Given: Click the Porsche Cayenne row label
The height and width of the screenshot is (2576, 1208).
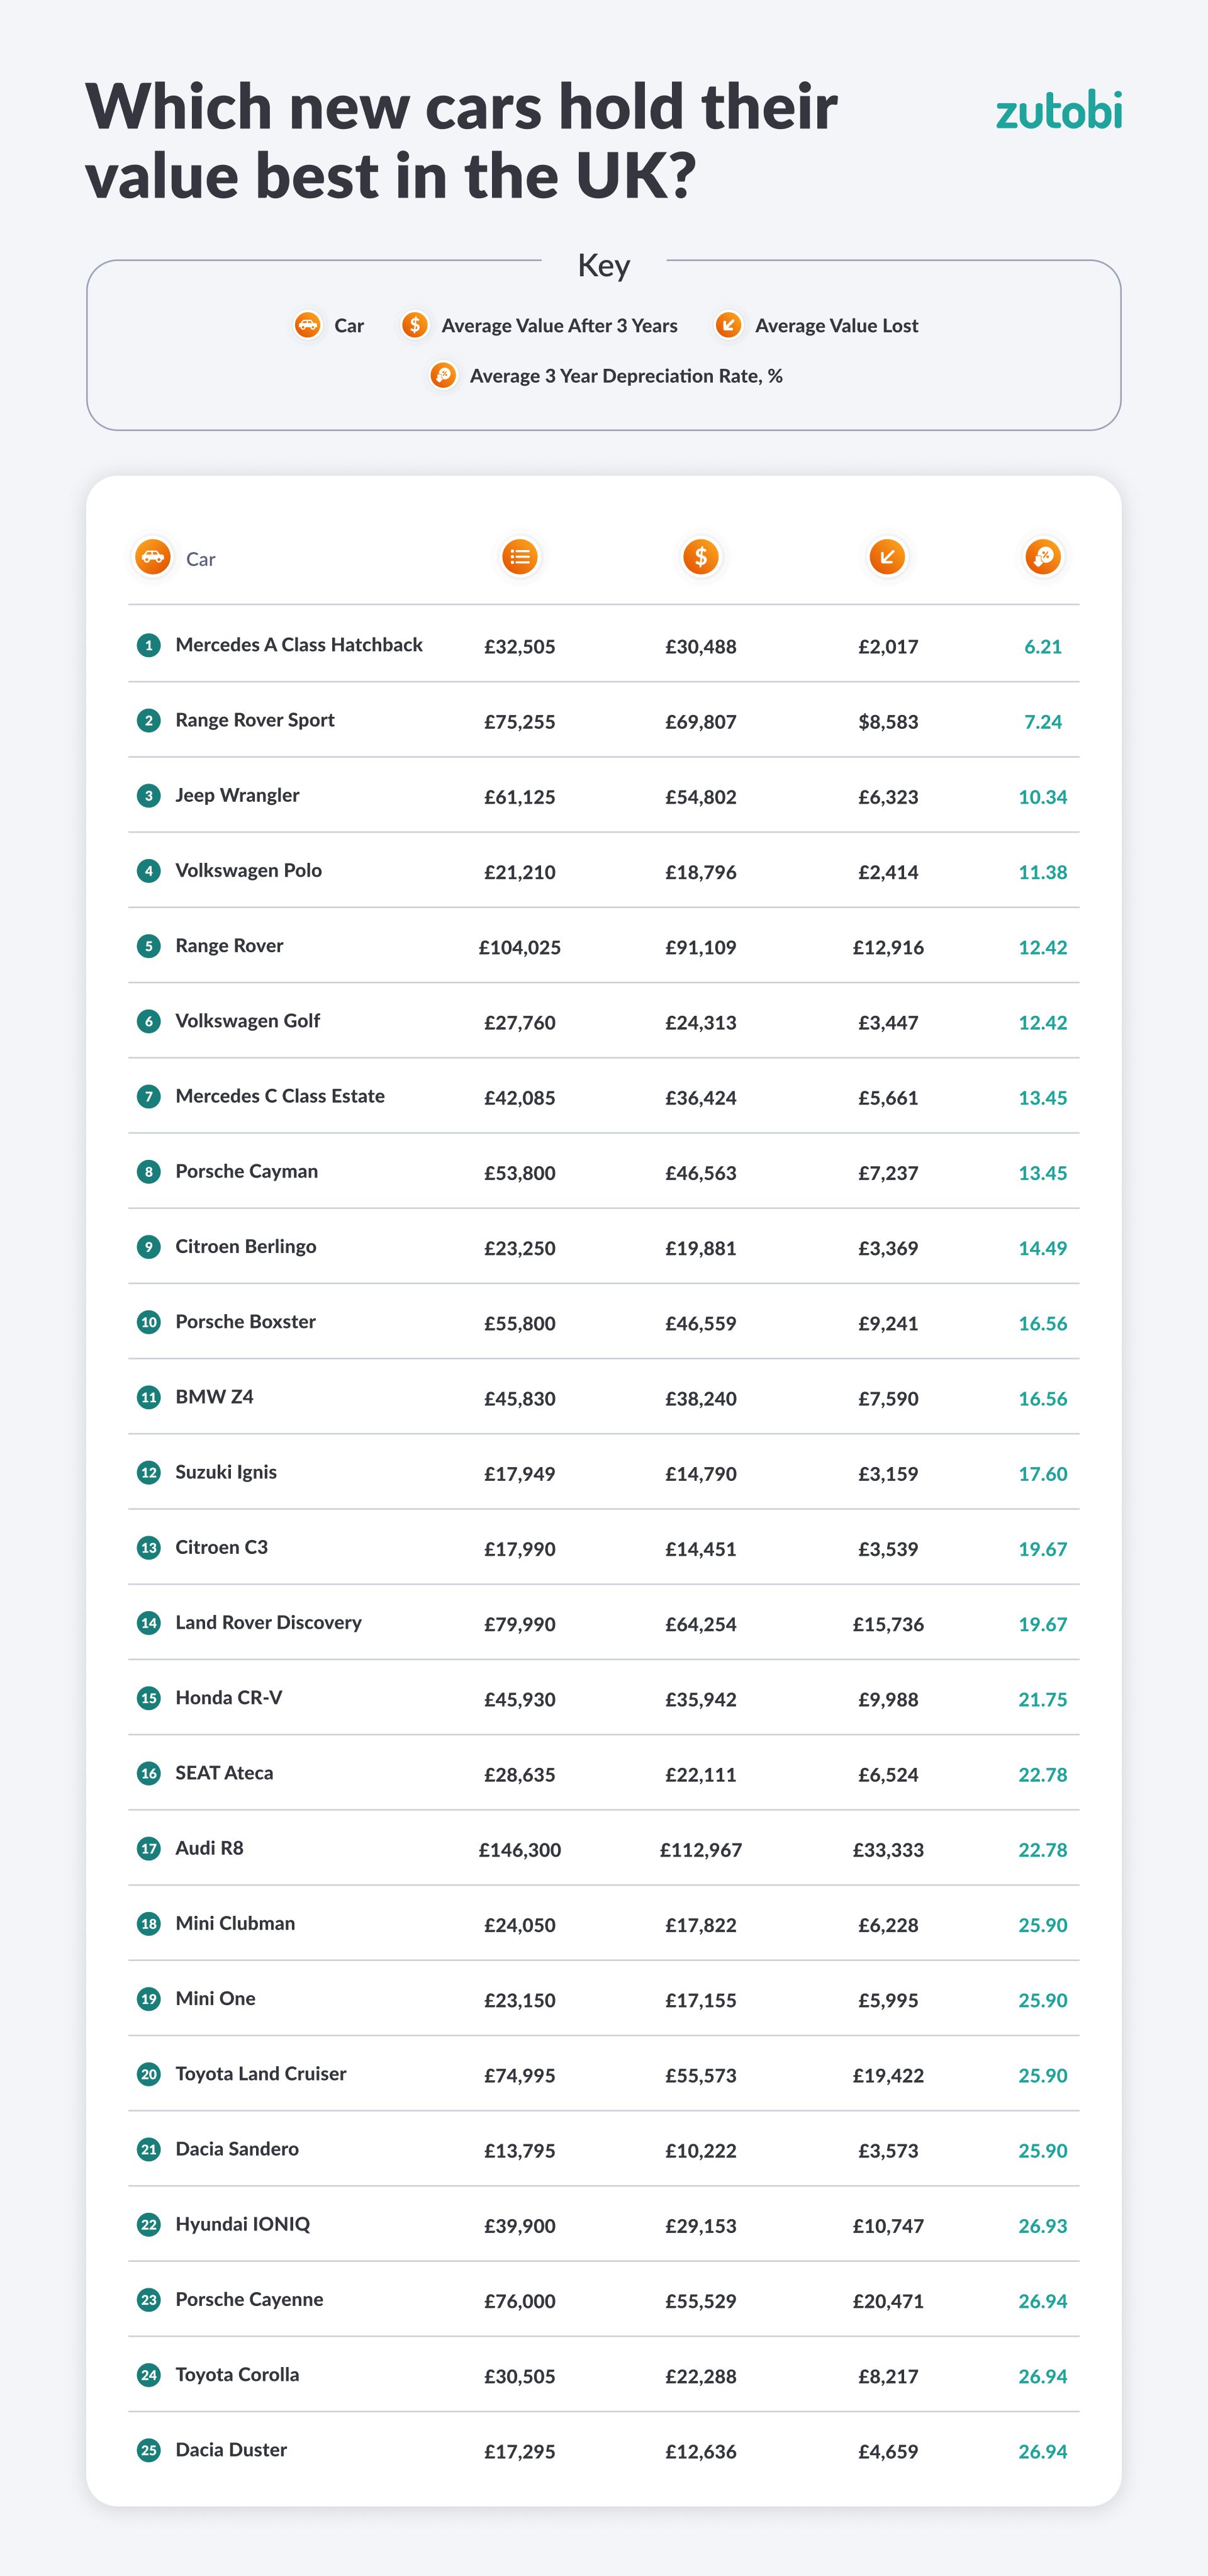Looking at the screenshot, I should click(x=249, y=2299).
